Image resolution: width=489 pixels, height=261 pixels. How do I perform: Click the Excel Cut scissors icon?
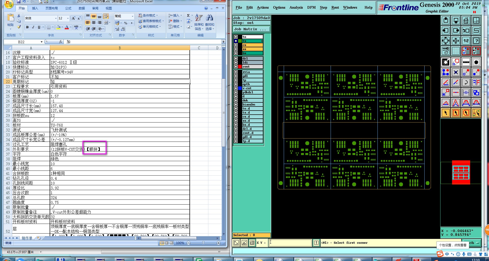tap(19, 16)
